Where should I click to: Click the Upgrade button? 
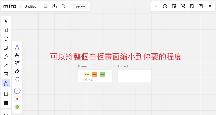(x=80, y=6)
